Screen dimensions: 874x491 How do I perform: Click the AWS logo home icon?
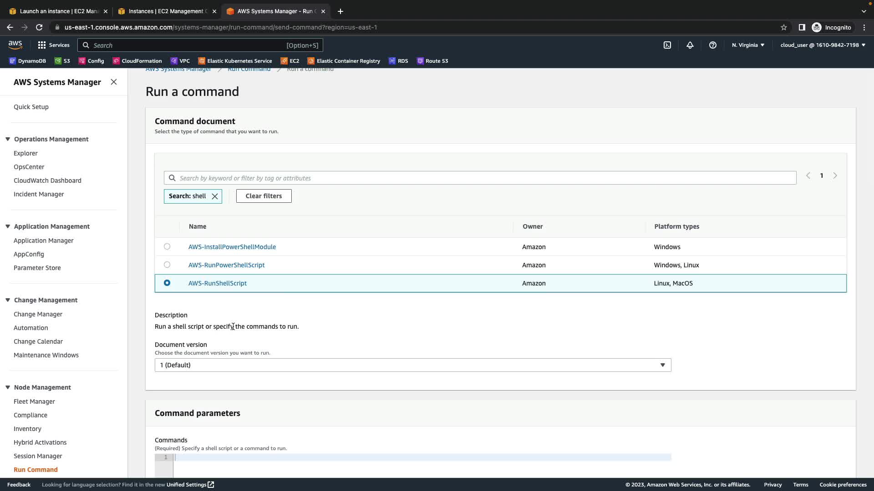(x=15, y=45)
